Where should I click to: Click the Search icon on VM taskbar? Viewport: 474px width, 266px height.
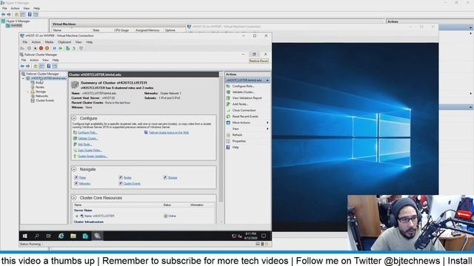(37, 236)
